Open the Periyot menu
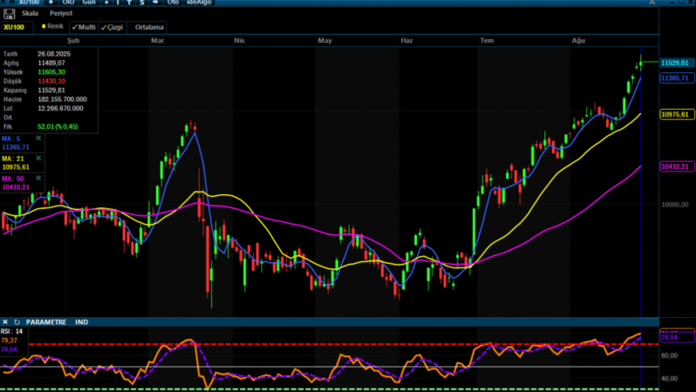696x392 pixels. pyautogui.click(x=59, y=14)
